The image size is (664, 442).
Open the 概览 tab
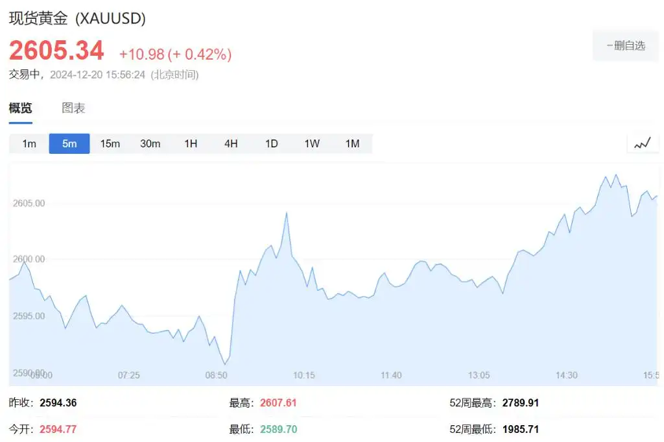coord(20,108)
